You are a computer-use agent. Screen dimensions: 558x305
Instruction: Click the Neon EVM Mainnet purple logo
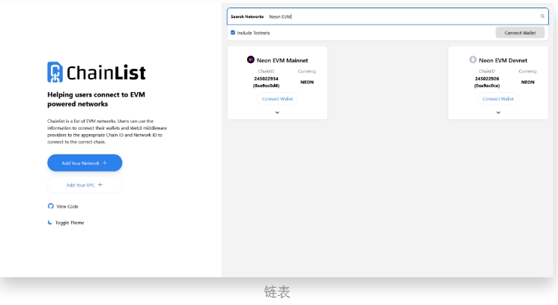pyautogui.click(x=250, y=59)
